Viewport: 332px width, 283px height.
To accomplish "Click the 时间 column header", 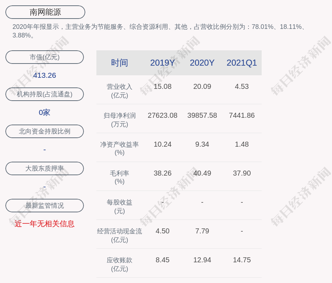I will [x=120, y=63].
